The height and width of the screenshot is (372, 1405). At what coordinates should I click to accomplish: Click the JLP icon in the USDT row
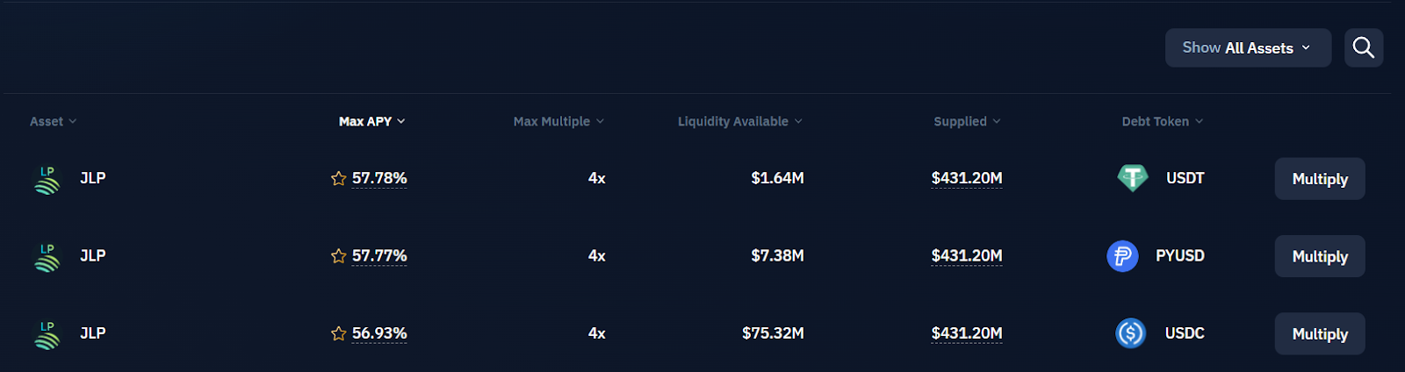(x=47, y=179)
